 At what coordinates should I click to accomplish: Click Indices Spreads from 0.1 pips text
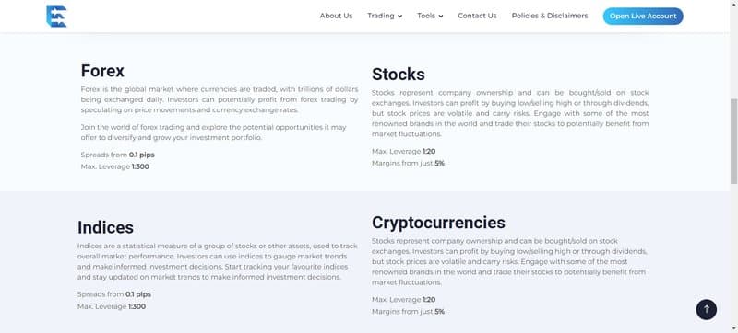tap(114, 294)
